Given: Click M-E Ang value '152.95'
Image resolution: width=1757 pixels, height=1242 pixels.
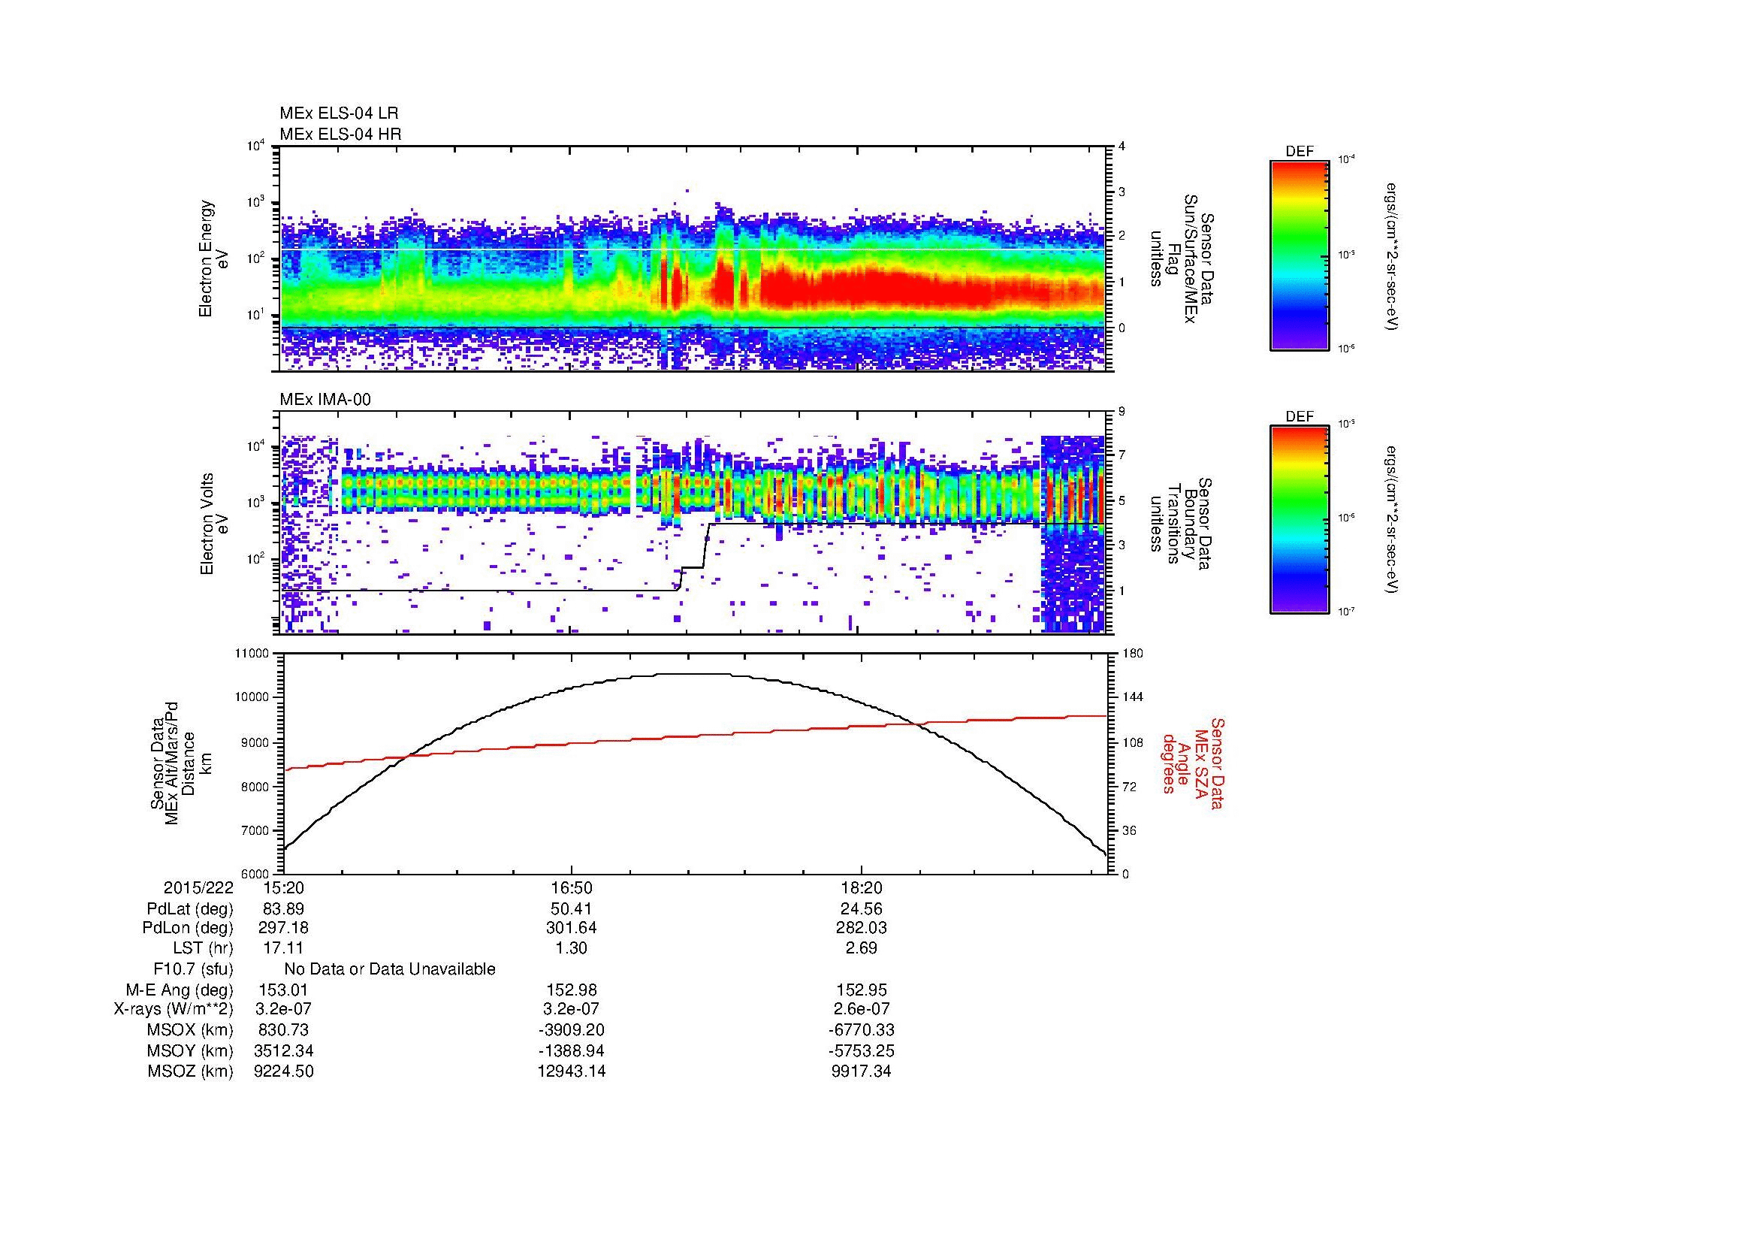Looking at the screenshot, I should tap(862, 990).
